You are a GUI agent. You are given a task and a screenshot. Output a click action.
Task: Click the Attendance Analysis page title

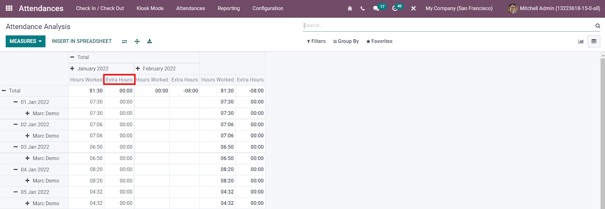[x=38, y=27]
